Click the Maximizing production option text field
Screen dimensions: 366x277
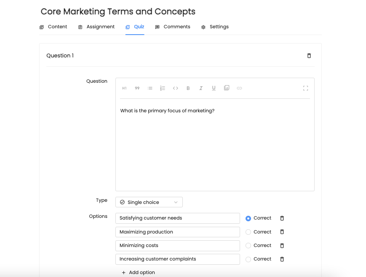[178, 232]
